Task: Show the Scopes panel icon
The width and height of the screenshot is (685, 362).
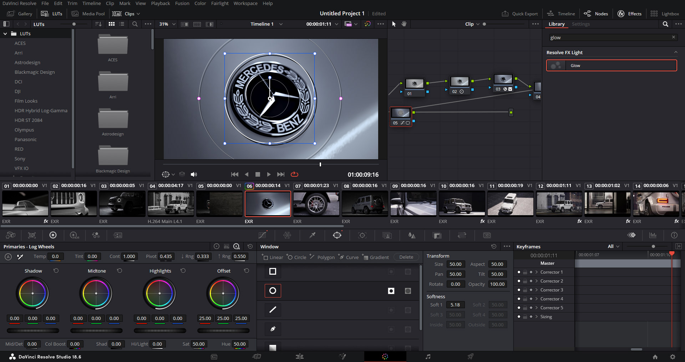Action: (x=653, y=235)
